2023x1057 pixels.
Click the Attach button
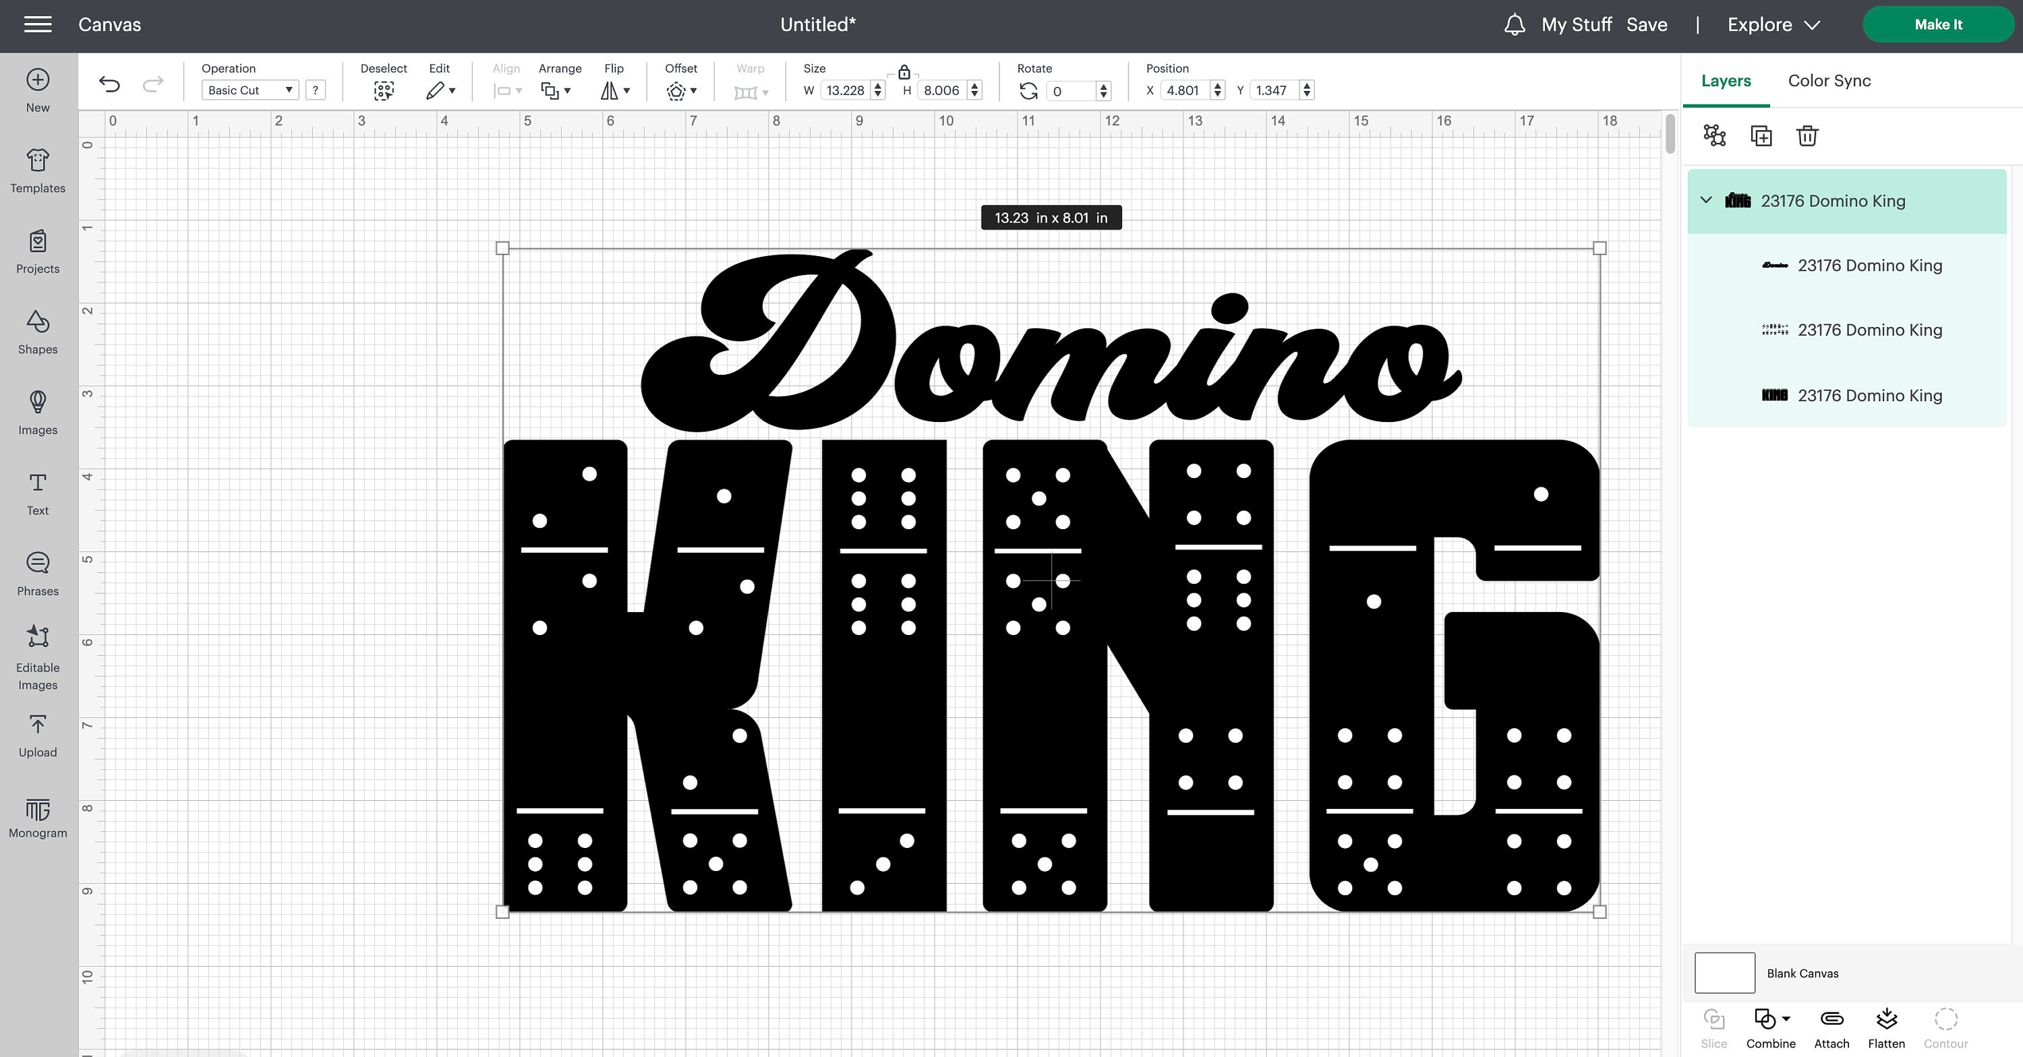point(1831,1028)
